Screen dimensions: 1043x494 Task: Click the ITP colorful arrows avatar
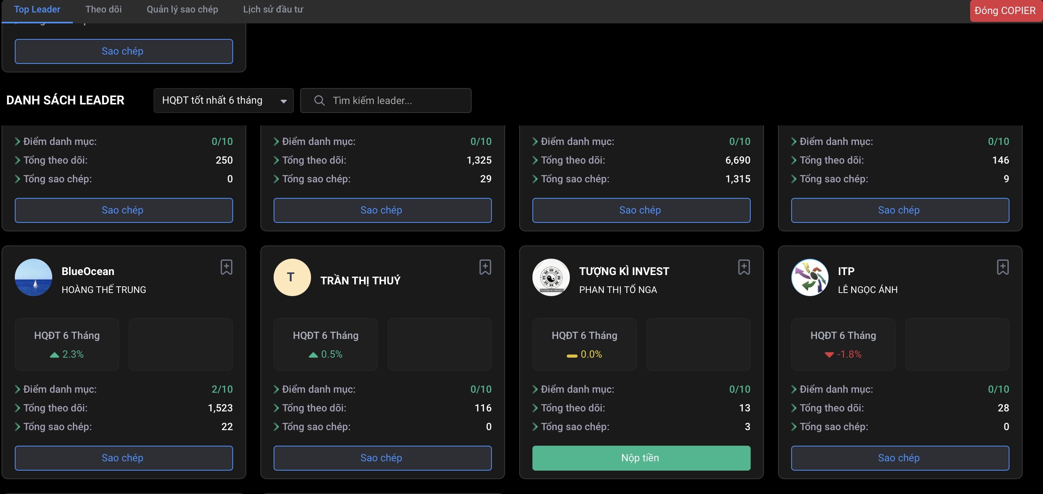coord(810,277)
